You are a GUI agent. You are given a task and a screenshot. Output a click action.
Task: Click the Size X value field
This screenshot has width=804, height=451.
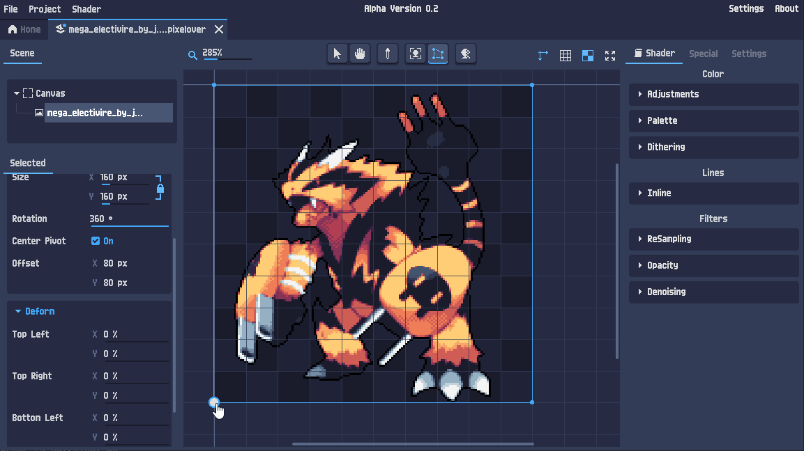(125, 178)
